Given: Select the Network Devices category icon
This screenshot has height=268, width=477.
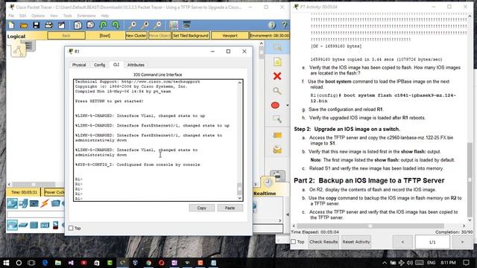Looking at the screenshot, I should (x=12, y=203).
